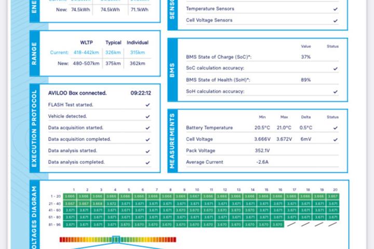Click the current WLTP range "418-442km"
The image size is (374, 249).
tap(86, 52)
